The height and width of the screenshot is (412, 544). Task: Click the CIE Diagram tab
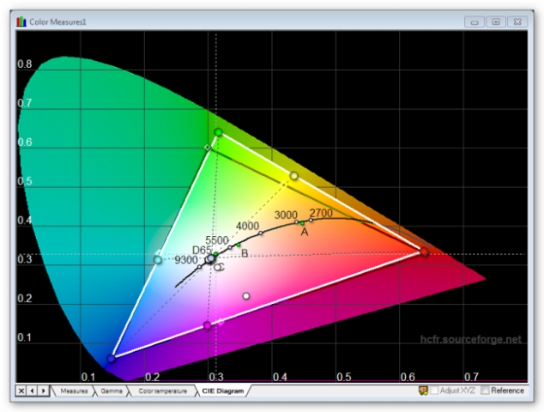[222, 391]
